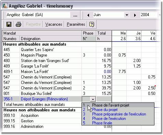163x135 pixels.
Task: Go to previous month with left arrow
Action: [88, 15]
